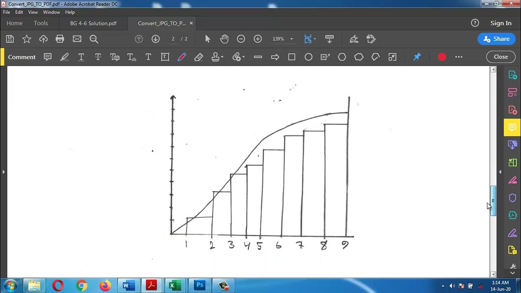Open the Find text magnifier
Screen dimensions: 521x293
coord(94,39)
